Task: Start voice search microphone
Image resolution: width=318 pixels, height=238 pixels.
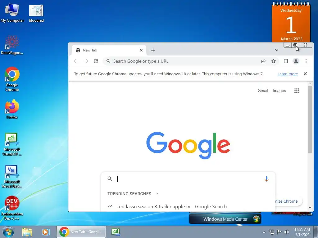Action: coord(267,179)
